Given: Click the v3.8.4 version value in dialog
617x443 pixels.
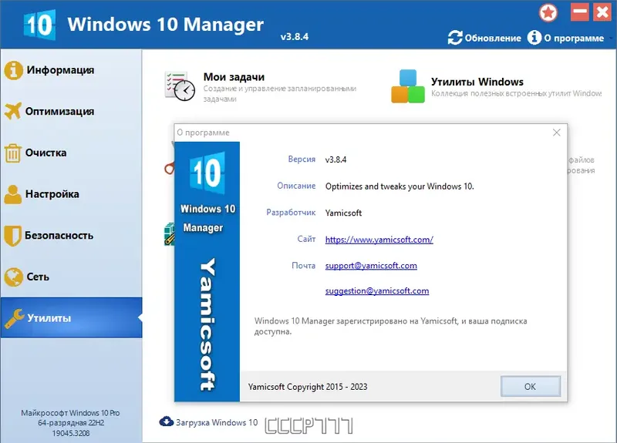Looking at the screenshot, I should pyautogui.click(x=335, y=159).
